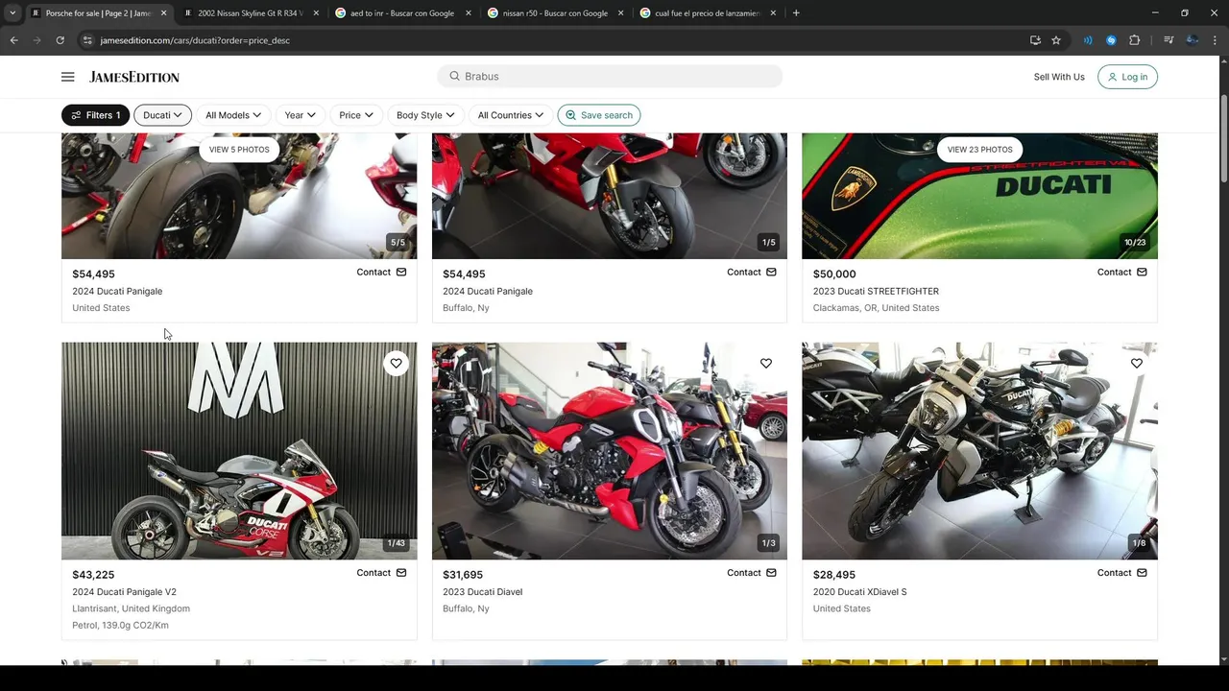The image size is (1229, 691).
Task: Favorite the 2023 Ducati Diavel listing
Action: (766, 363)
